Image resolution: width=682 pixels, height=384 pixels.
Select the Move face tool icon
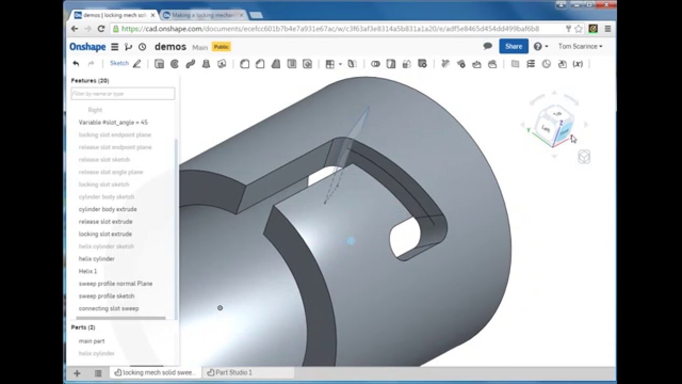(x=477, y=64)
